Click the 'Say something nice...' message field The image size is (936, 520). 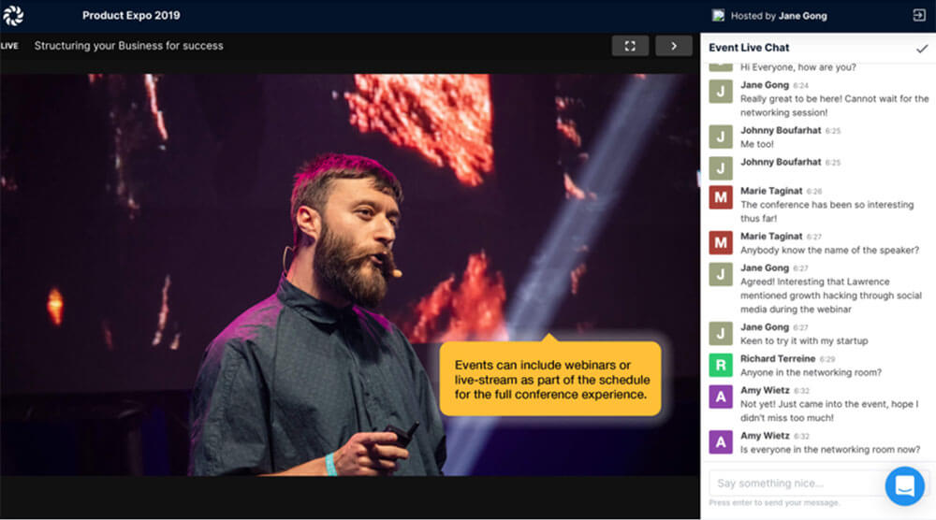click(x=796, y=484)
